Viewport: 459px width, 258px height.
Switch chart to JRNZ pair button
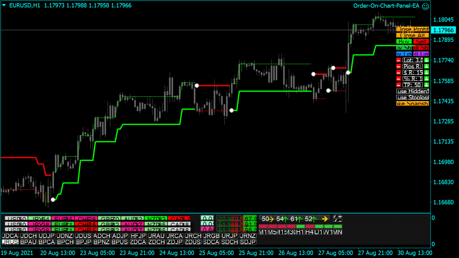[x=248, y=236]
